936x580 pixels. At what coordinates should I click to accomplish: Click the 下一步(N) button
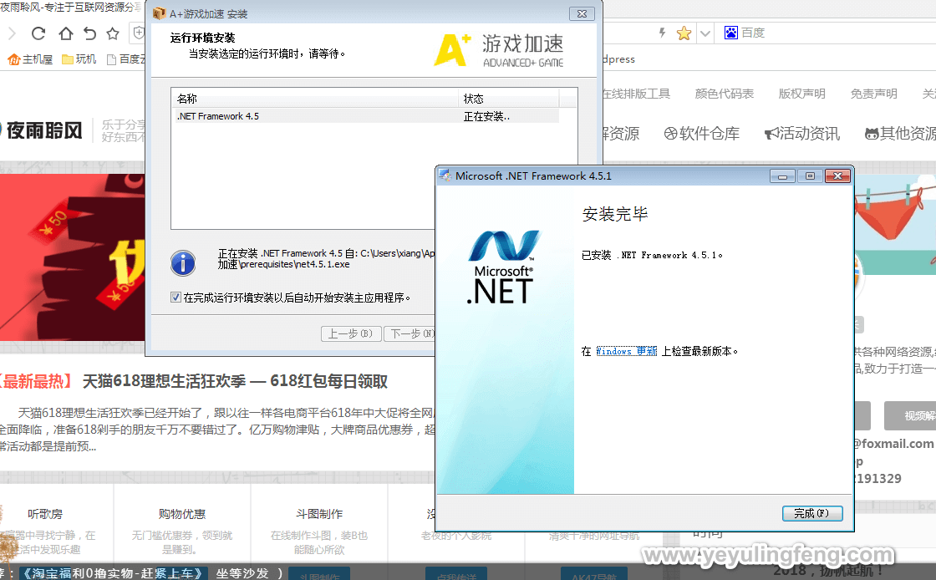(x=410, y=333)
